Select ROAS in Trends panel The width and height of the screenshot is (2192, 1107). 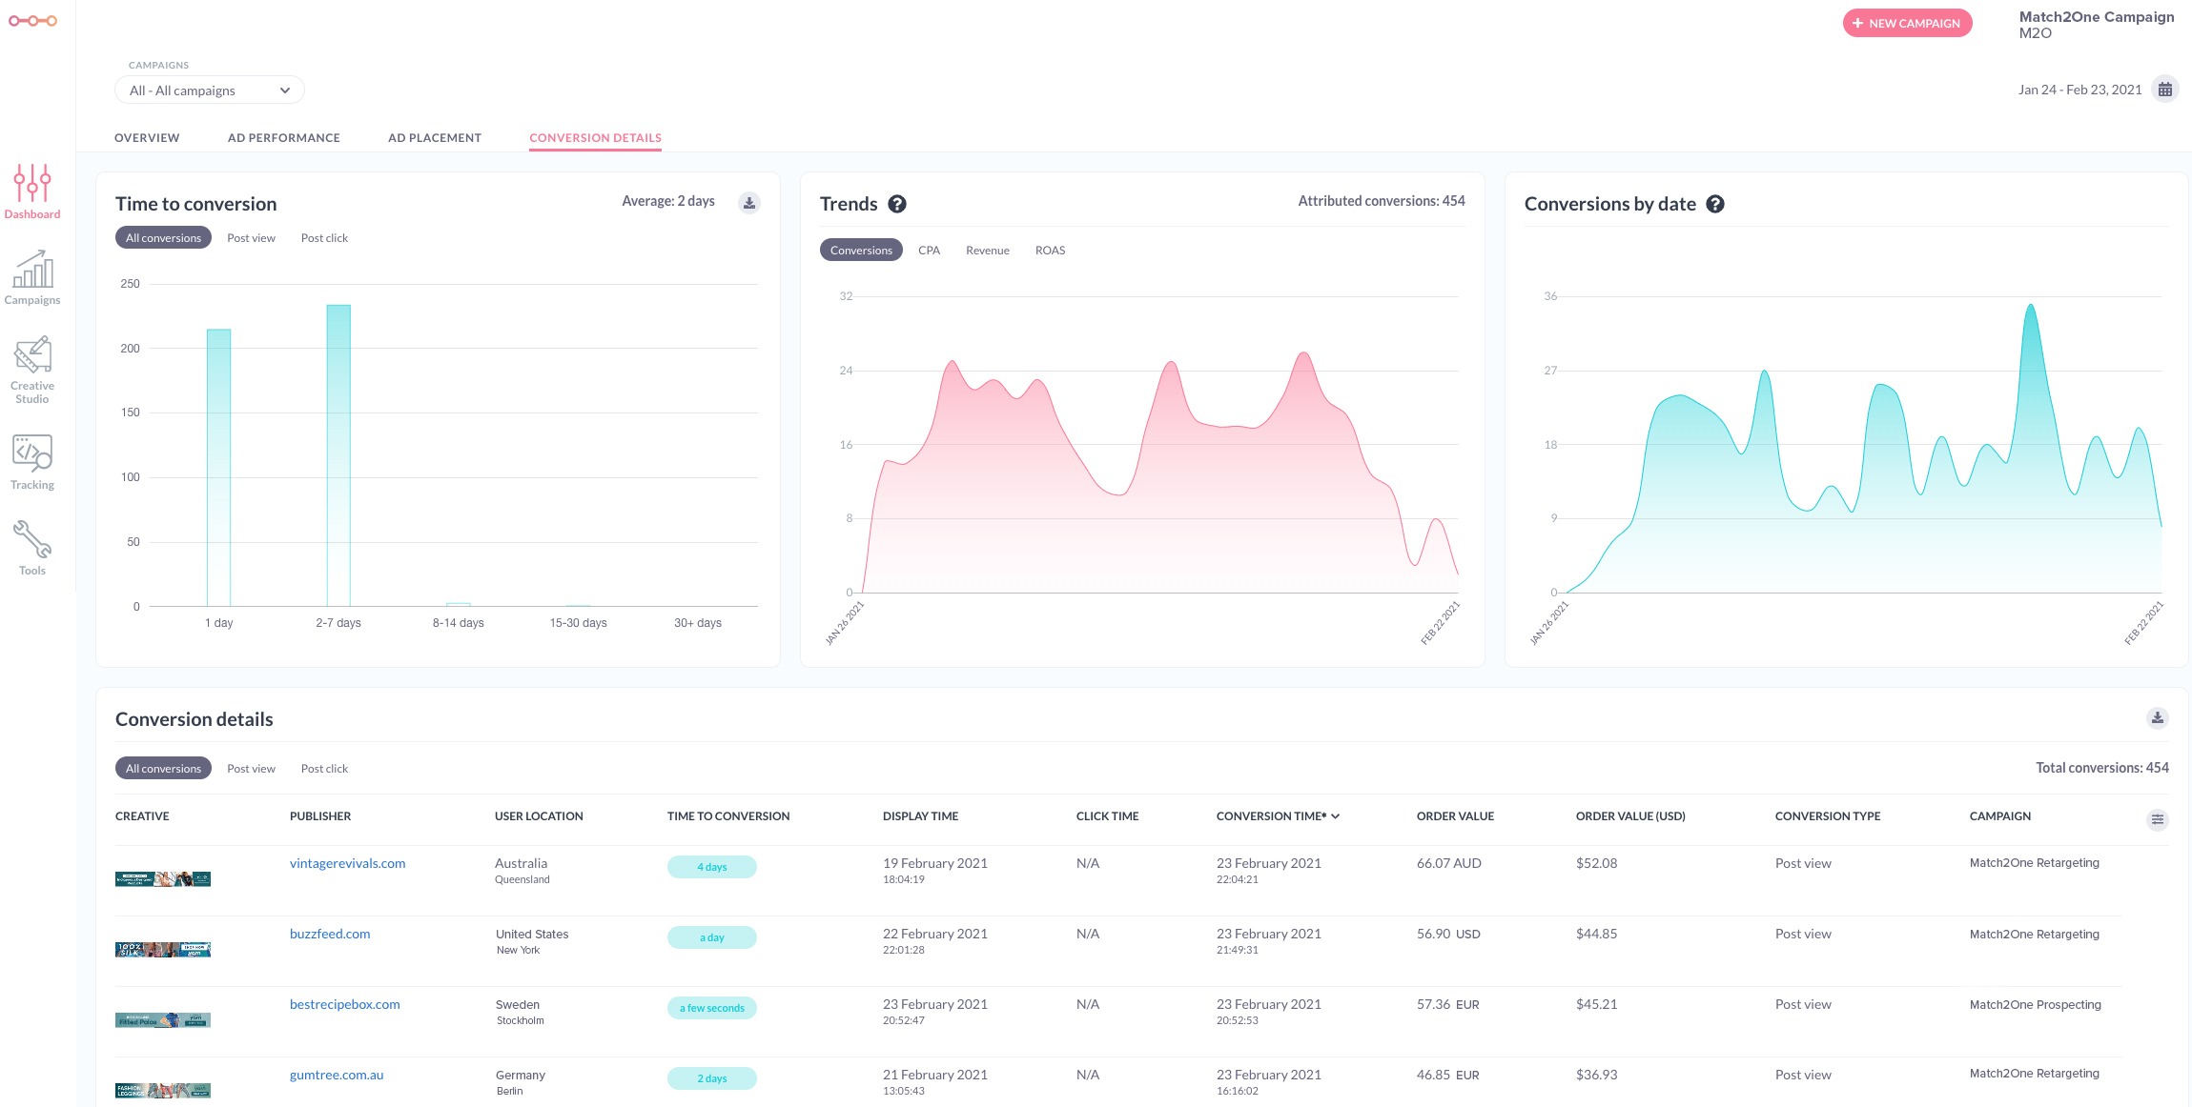click(x=1050, y=251)
